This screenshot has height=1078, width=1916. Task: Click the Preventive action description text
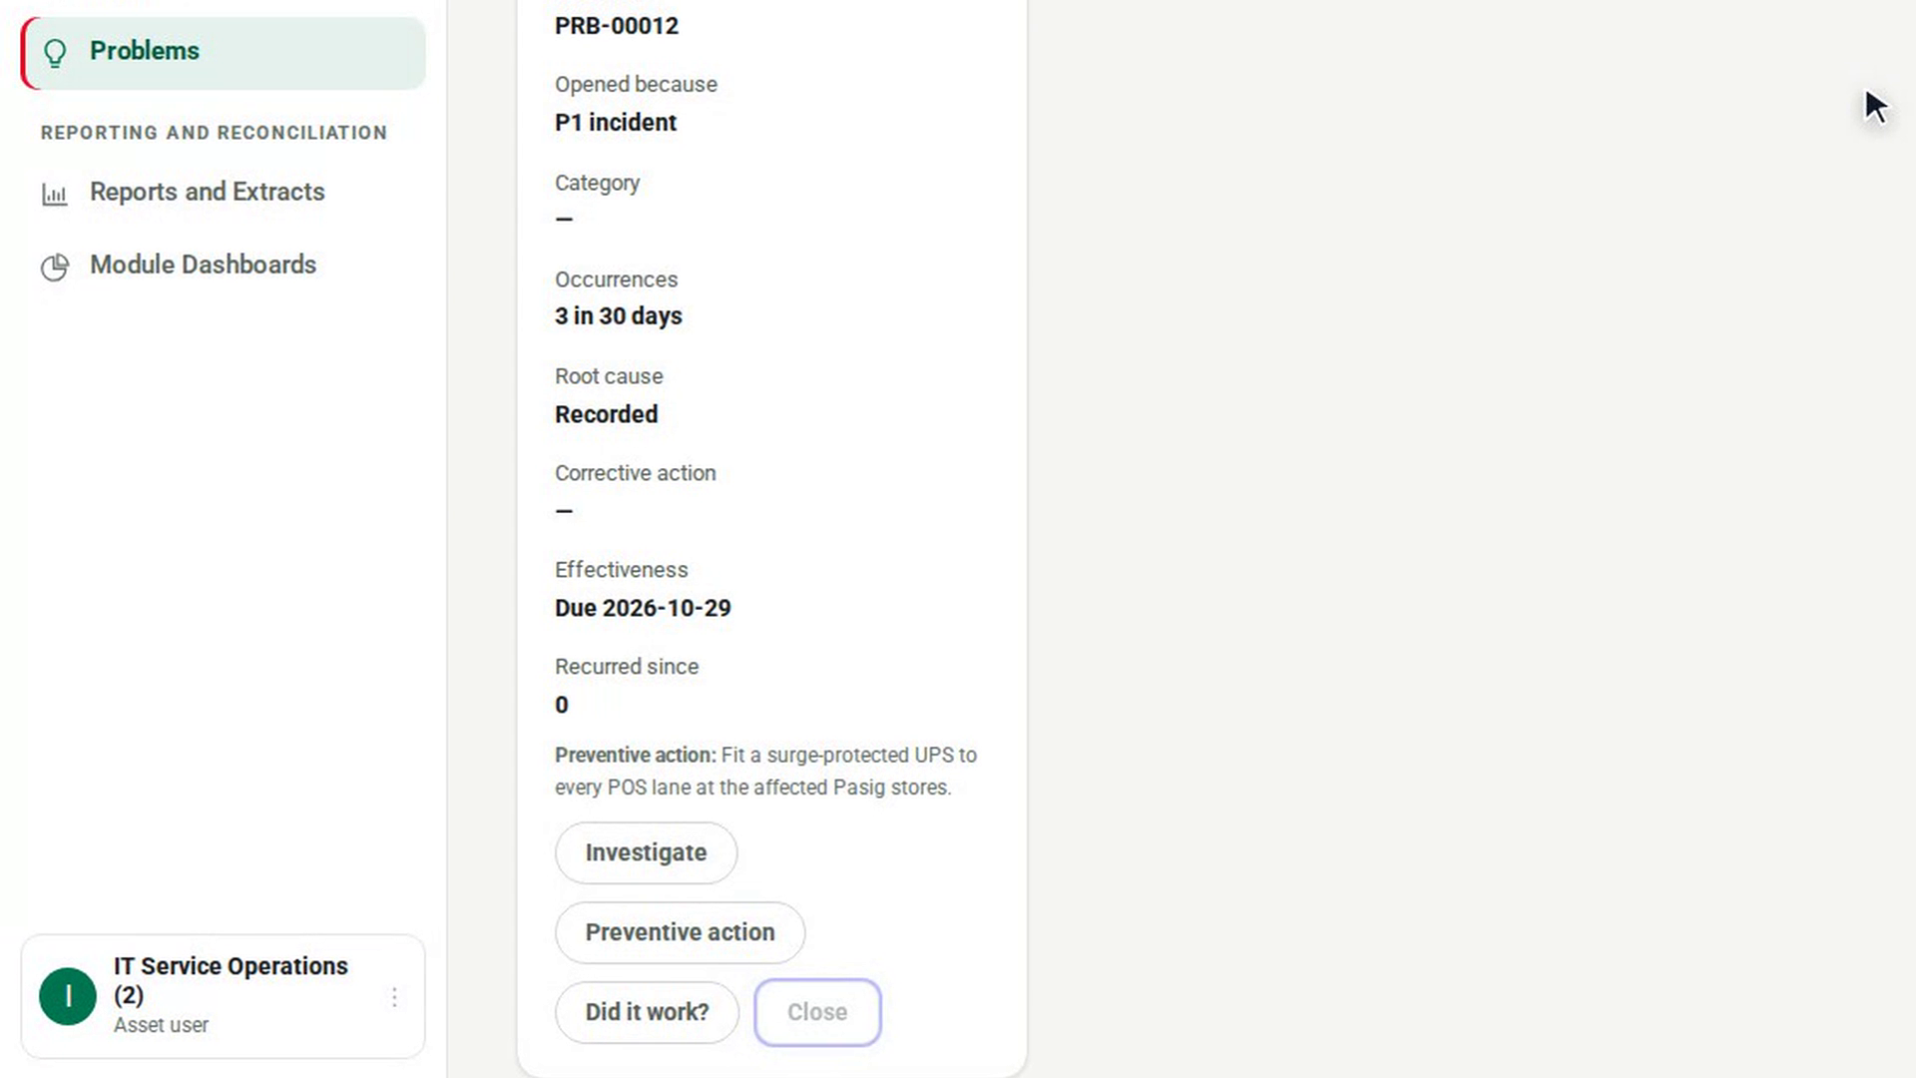coord(765,772)
